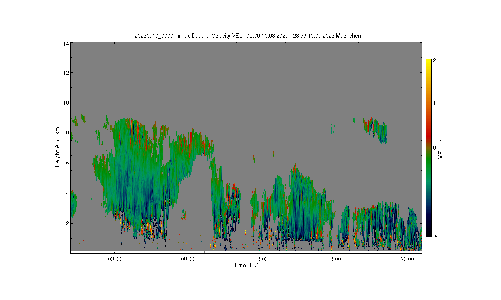Click the 'VEL m/s' colorbar label
The width and height of the screenshot is (501, 300).
(441, 148)
